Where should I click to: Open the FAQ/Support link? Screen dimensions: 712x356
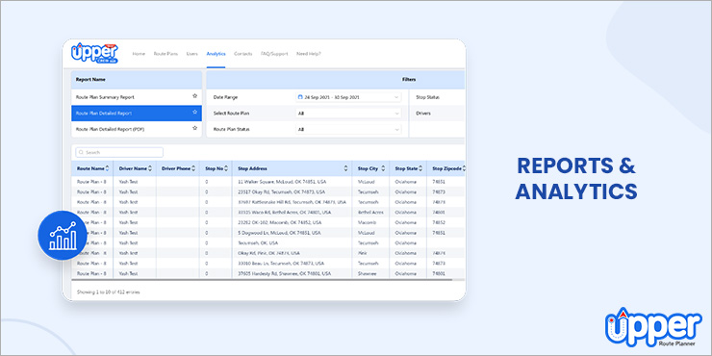click(274, 54)
